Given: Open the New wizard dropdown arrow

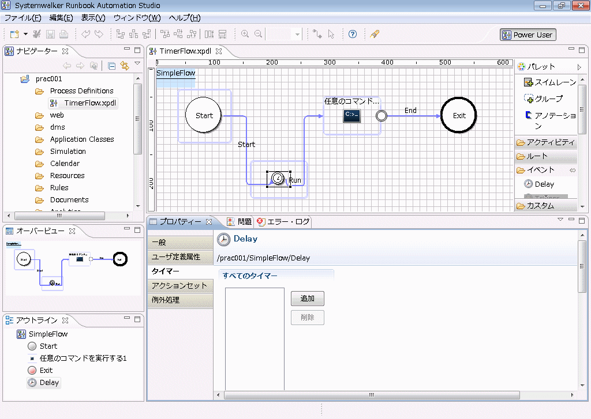Looking at the screenshot, I should coord(25,34).
